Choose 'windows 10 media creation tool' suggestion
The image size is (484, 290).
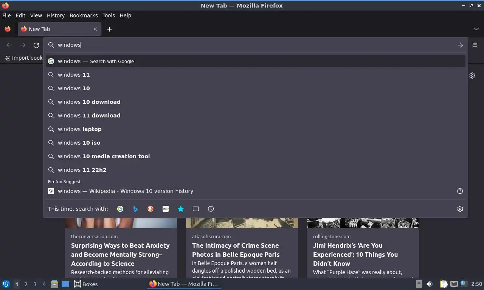click(x=256, y=156)
